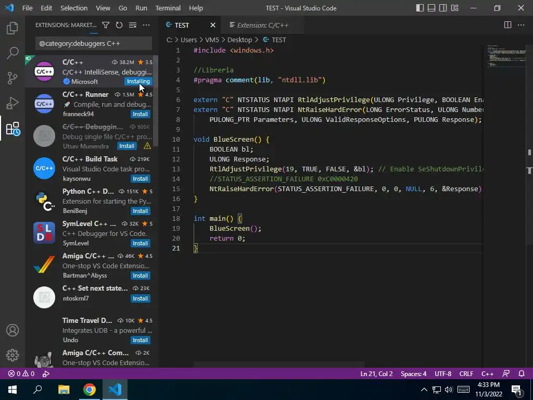Change language mode via C++ status item
The height and width of the screenshot is (400, 533).
tap(487, 373)
